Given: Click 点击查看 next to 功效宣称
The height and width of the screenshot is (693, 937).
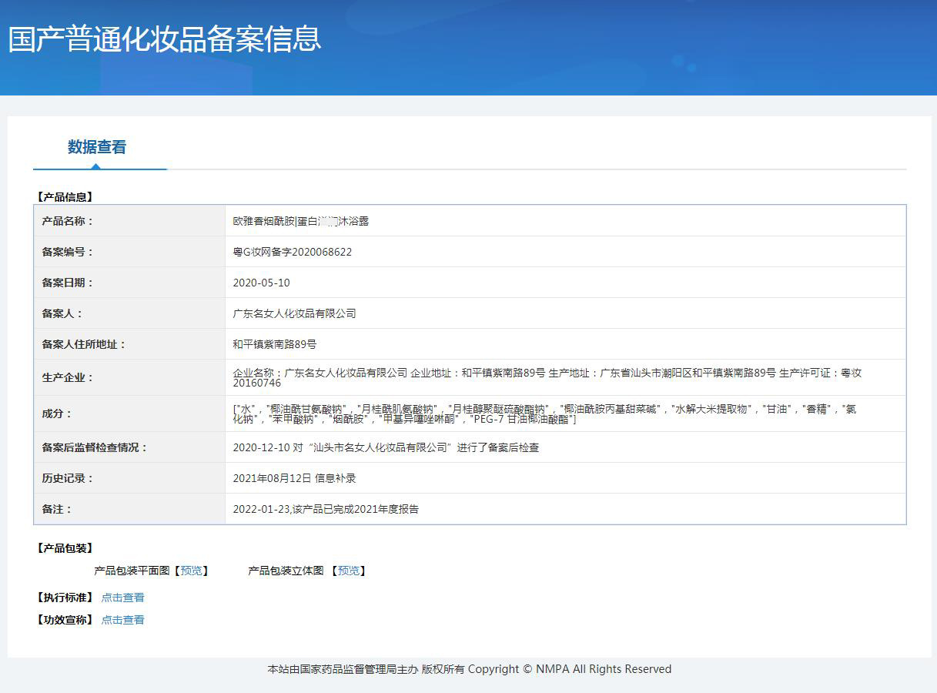Looking at the screenshot, I should pyautogui.click(x=122, y=620).
